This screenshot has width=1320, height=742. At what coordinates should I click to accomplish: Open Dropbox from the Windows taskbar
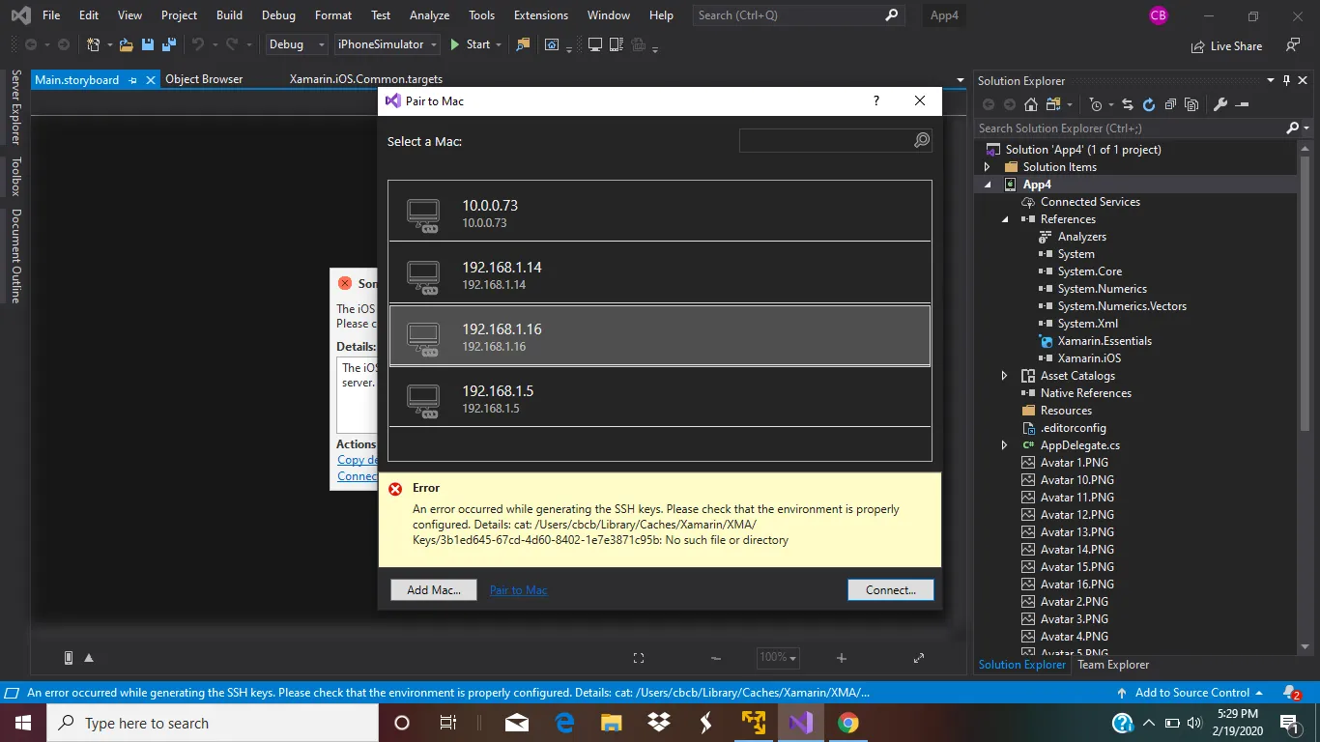click(659, 723)
